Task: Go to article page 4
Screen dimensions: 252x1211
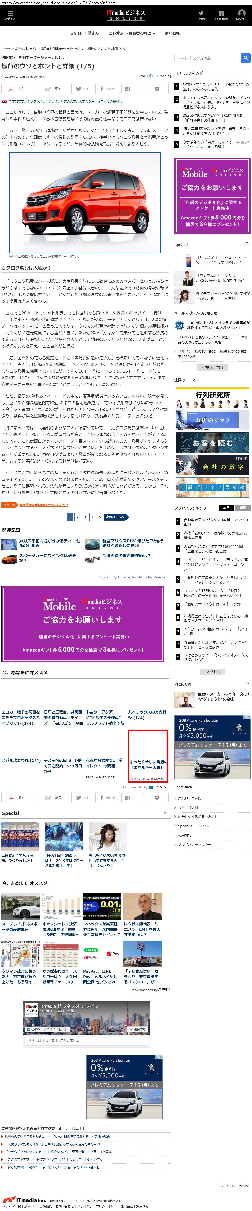Action: click(x=92, y=517)
